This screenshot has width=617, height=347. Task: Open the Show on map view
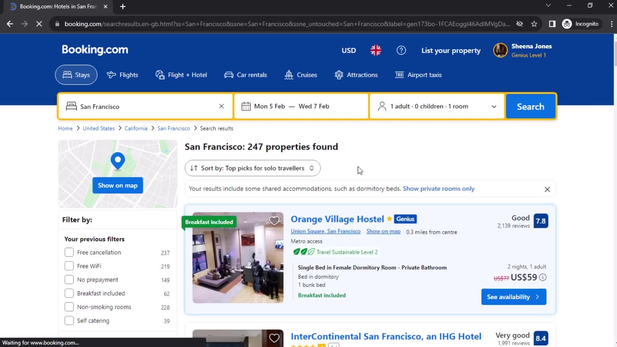tap(117, 185)
